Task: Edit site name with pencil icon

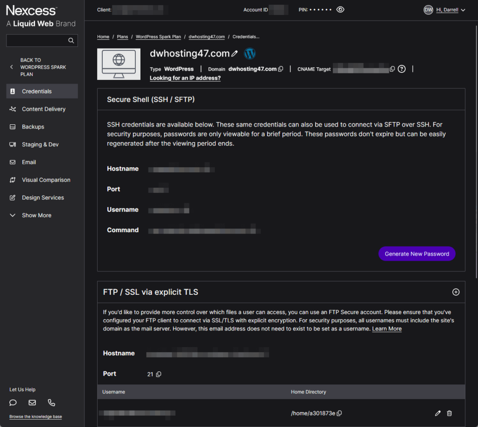Action: point(234,53)
